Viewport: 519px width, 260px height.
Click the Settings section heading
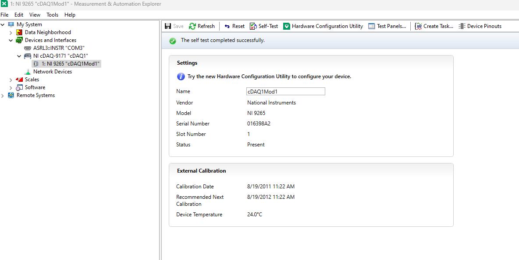tap(187, 63)
